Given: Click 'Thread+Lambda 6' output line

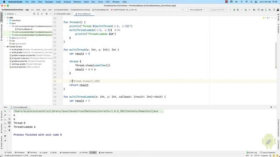Looking at the screenshot, I should click(x=24, y=127).
